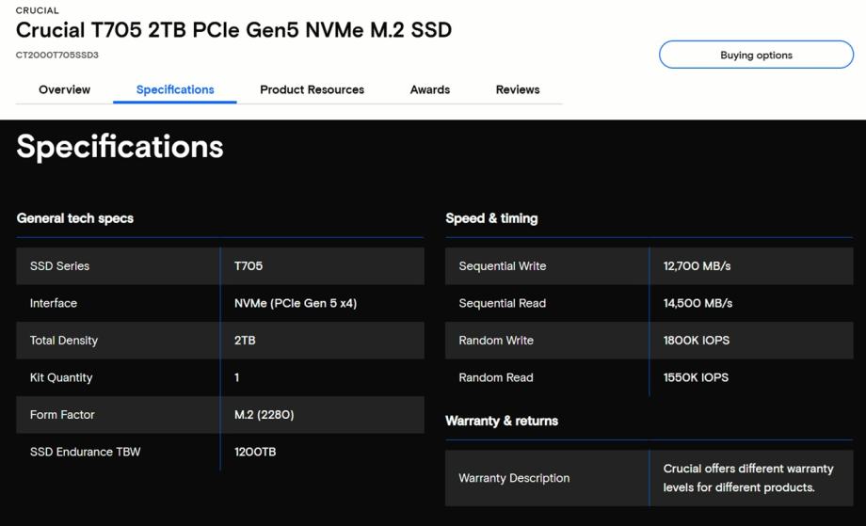The image size is (866, 526).
Task: Select the Random Read row label
Action: pyautogui.click(x=496, y=377)
